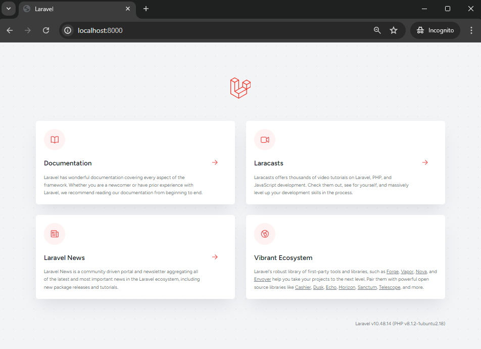Open the Sanctum link
The width and height of the screenshot is (481, 349).
pyautogui.click(x=367, y=287)
